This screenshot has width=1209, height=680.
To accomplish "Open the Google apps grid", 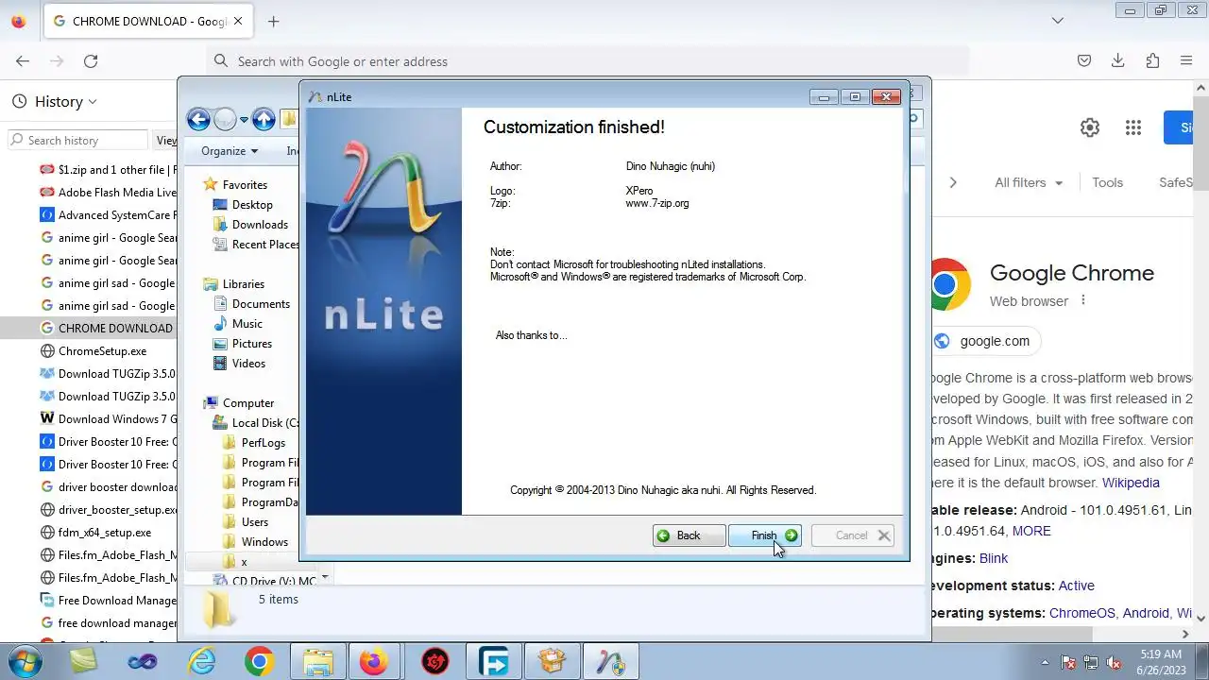I will pyautogui.click(x=1133, y=127).
